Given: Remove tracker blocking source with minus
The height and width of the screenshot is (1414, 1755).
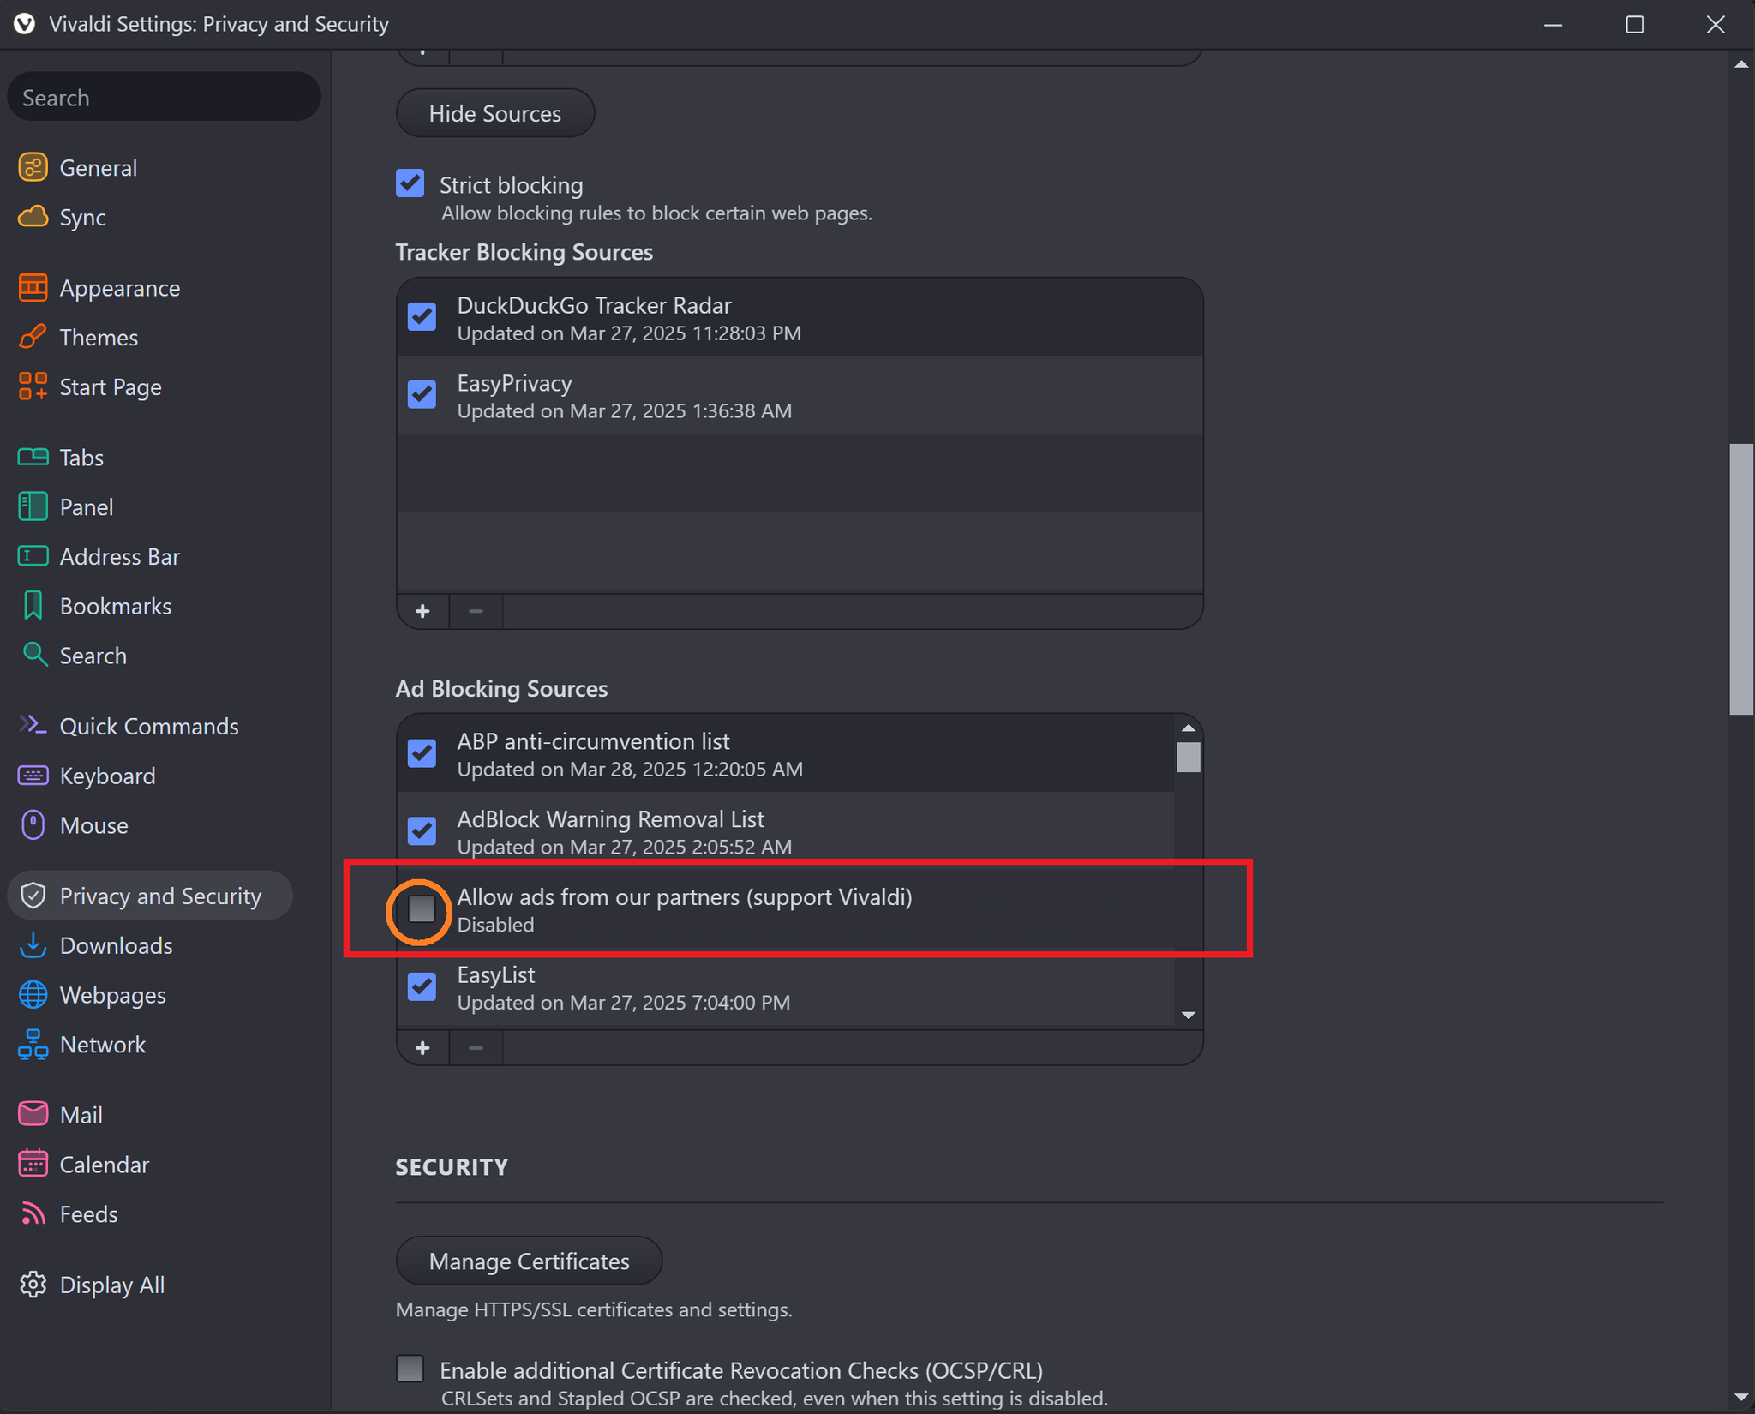Looking at the screenshot, I should [476, 611].
